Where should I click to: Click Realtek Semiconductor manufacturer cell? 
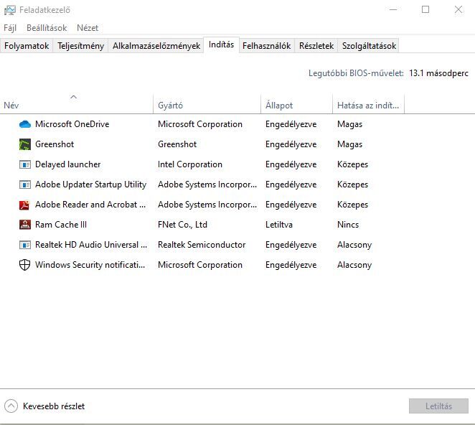pyautogui.click(x=202, y=245)
